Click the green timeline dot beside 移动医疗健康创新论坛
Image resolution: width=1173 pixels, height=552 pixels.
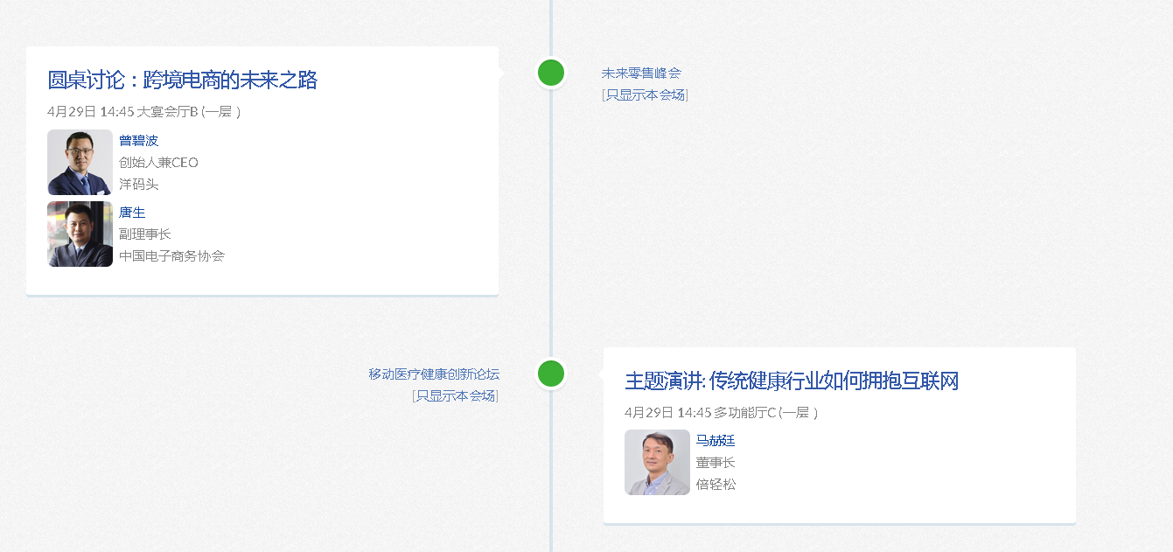pos(550,374)
